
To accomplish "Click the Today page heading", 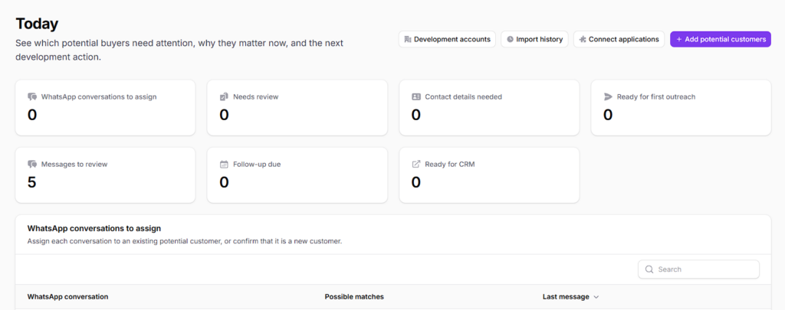I will coord(37,24).
